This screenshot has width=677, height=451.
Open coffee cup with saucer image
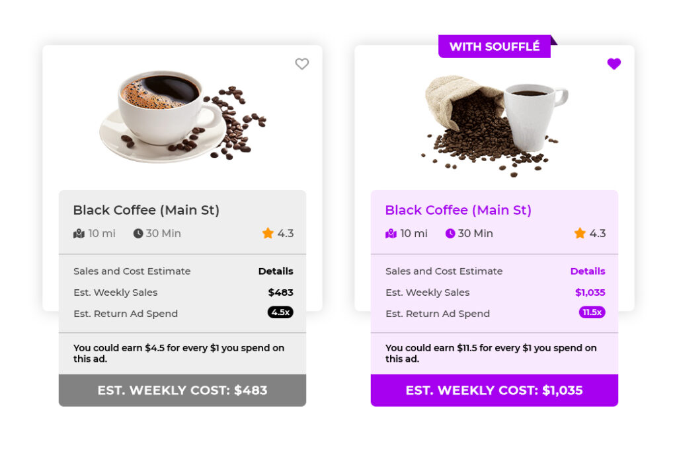tap(183, 116)
